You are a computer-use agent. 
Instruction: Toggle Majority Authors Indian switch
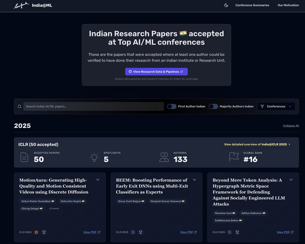pyautogui.click(x=213, y=106)
